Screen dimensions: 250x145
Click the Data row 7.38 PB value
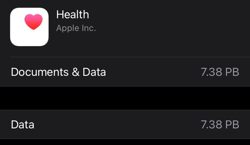pos(220,124)
